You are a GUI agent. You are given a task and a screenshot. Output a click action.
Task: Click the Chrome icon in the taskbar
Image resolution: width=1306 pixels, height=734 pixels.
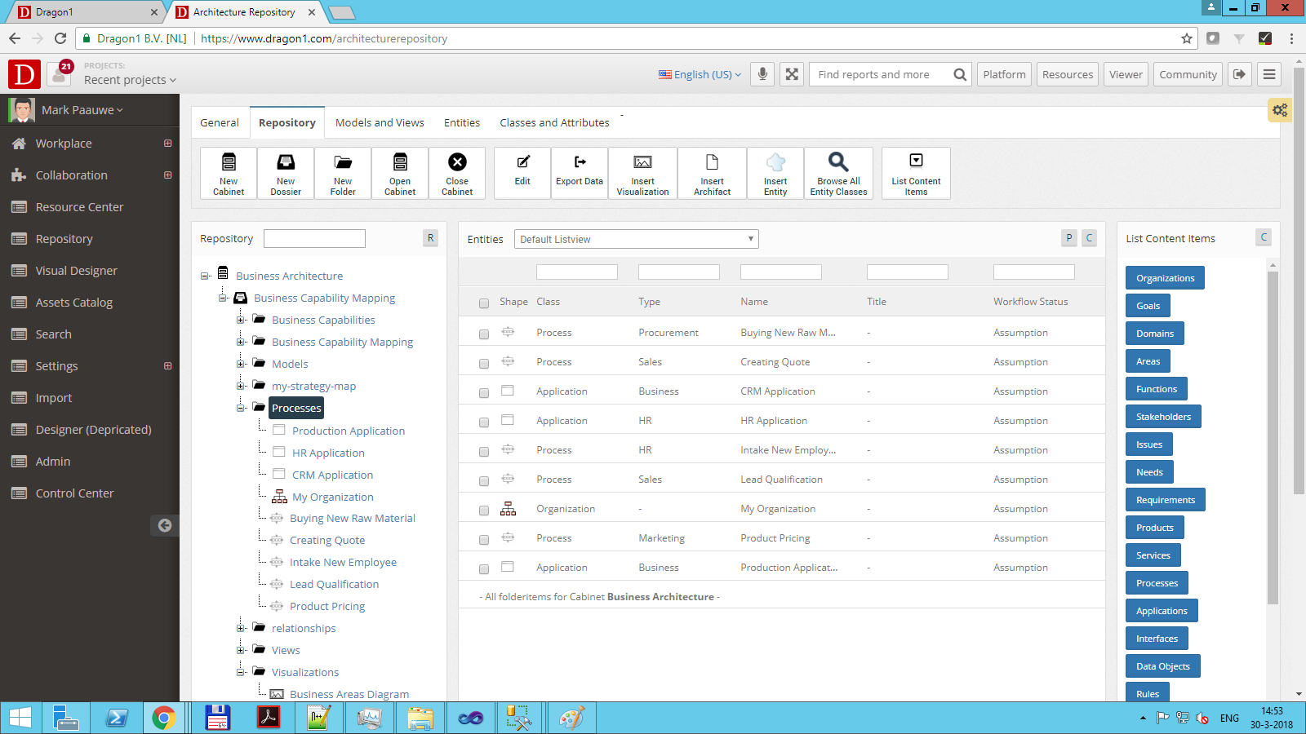(164, 718)
